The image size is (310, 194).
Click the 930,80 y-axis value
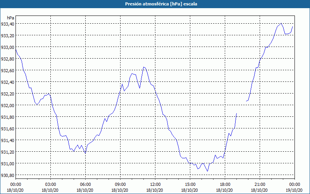7,175
